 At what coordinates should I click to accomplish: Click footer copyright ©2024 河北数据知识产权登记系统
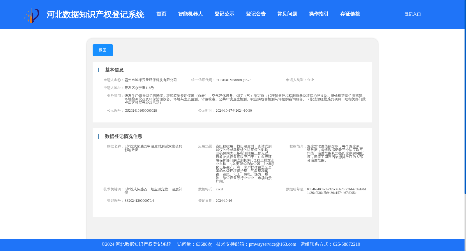[x=136, y=244]
